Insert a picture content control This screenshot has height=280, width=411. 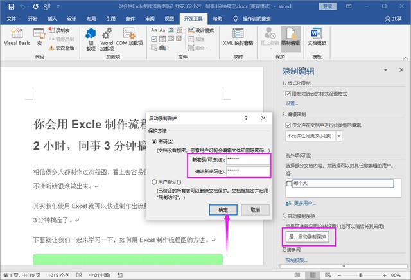(x=171, y=30)
